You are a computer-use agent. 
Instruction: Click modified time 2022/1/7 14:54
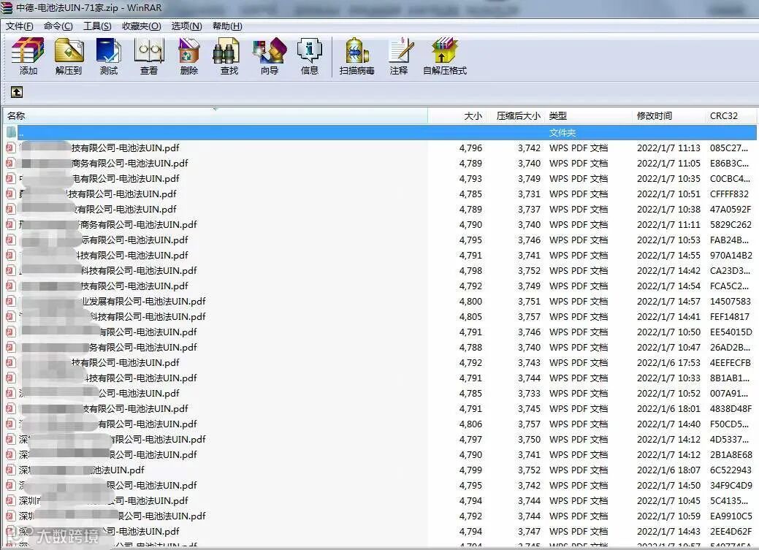click(668, 286)
